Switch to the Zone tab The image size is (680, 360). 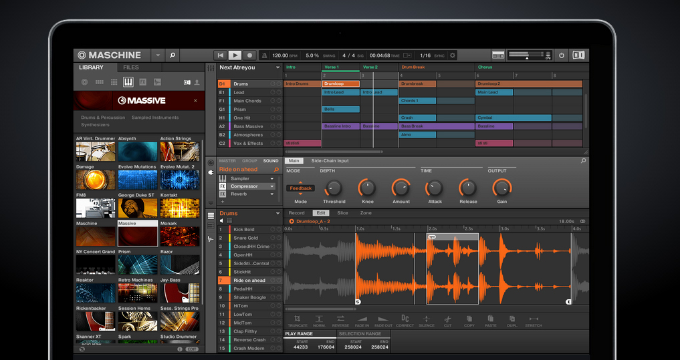[366, 212]
